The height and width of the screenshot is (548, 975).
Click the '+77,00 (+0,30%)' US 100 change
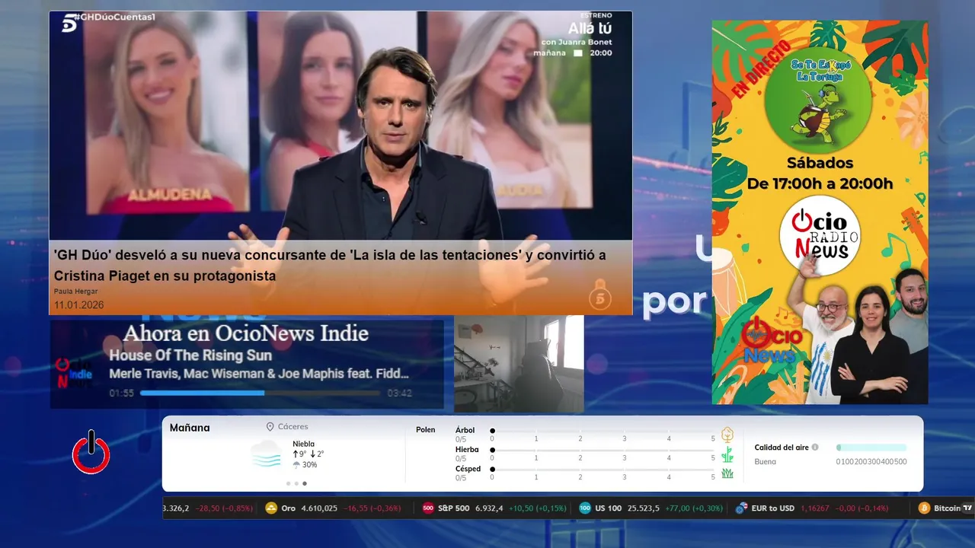pos(694,508)
